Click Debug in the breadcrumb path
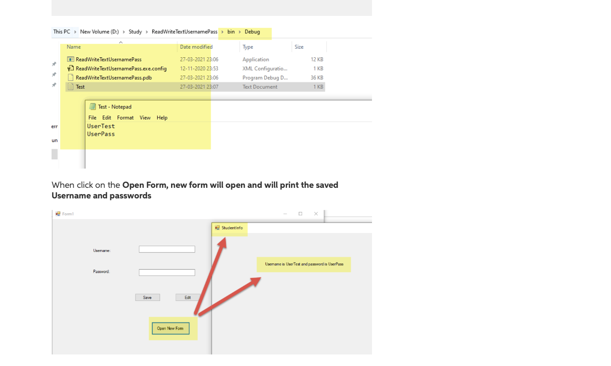 (x=252, y=32)
